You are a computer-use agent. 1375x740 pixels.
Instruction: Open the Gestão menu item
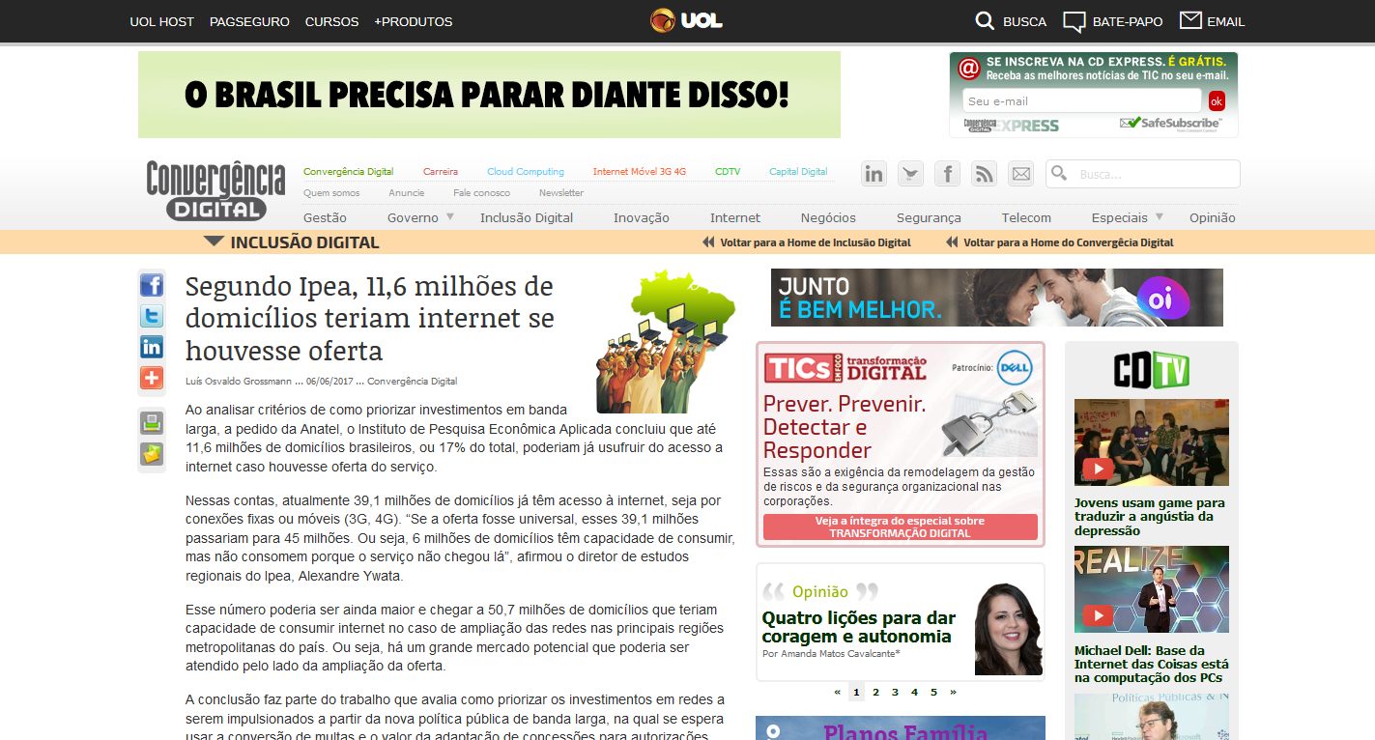pyautogui.click(x=325, y=217)
